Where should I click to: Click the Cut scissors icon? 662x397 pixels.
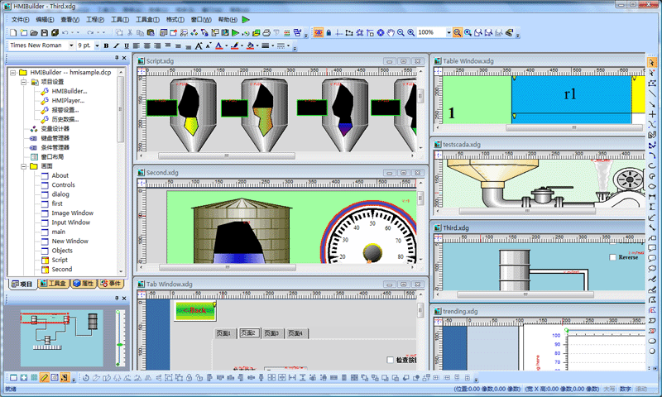tap(130, 32)
